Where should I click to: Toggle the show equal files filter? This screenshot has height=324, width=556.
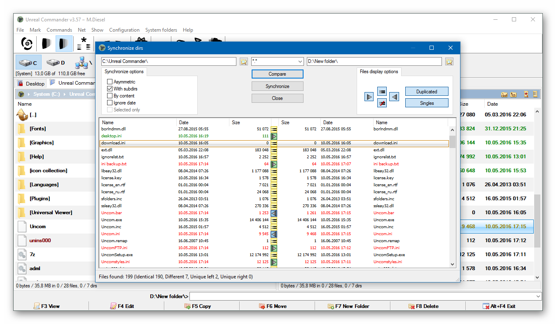(x=382, y=92)
